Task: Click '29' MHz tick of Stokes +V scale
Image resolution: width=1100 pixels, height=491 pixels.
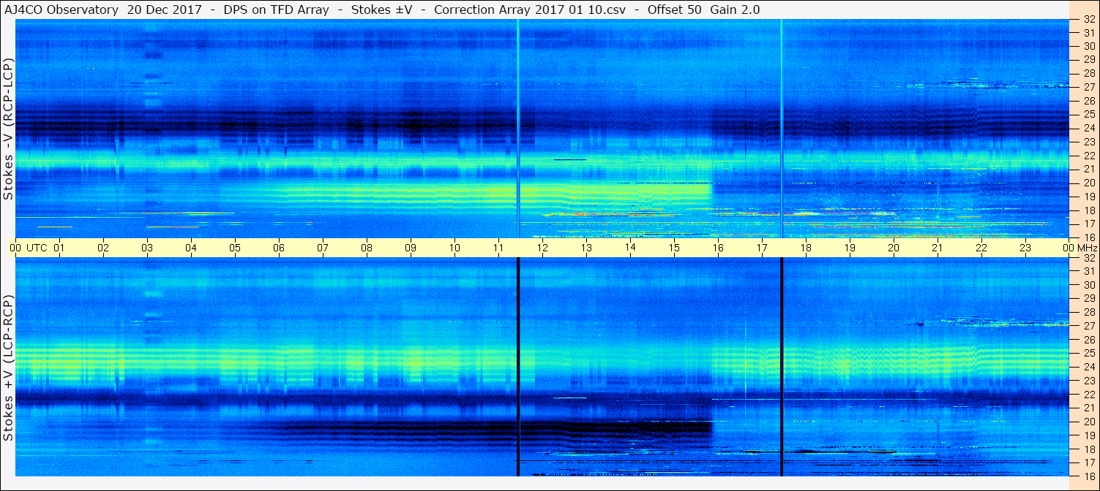Action: 1089,298
